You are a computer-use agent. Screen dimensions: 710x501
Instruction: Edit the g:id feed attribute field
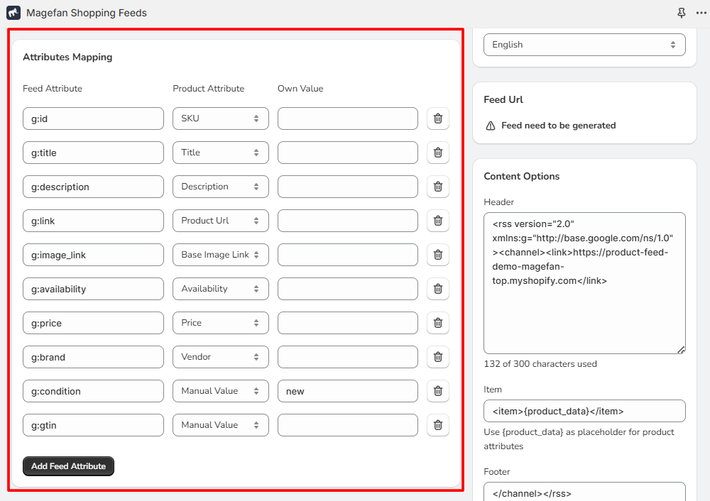coord(93,119)
